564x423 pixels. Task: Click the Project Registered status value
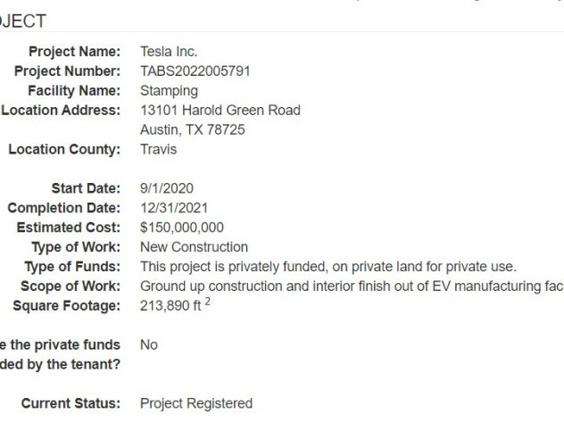point(196,403)
